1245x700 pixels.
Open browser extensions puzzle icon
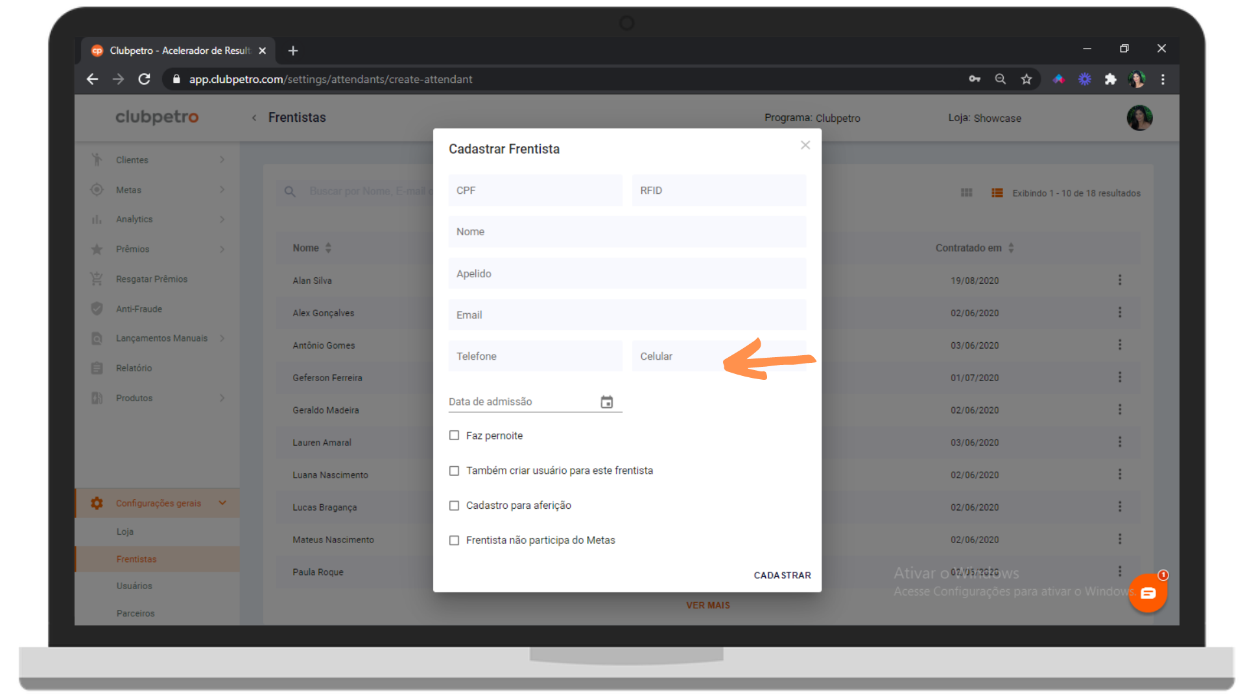1110,79
